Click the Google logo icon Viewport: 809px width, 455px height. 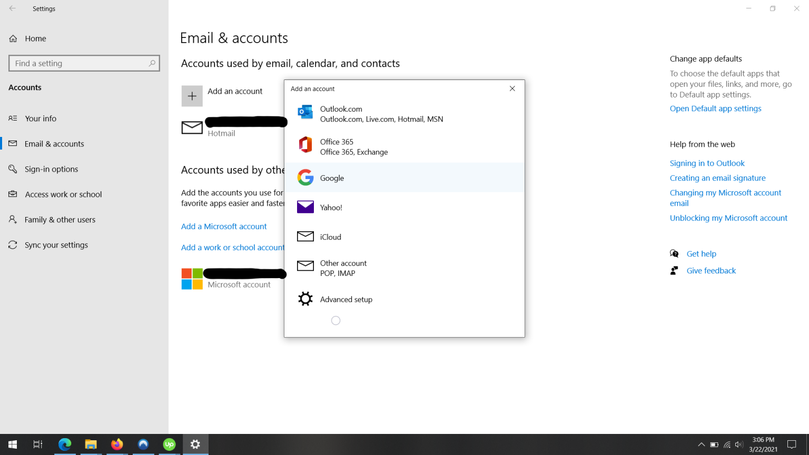tap(305, 177)
